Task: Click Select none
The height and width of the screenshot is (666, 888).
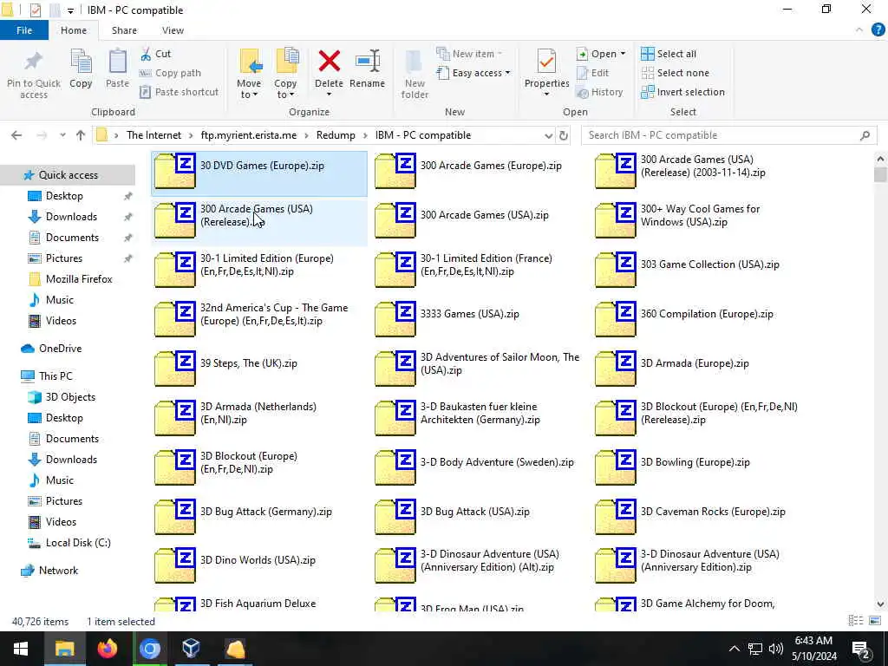Action: pos(675,73)
